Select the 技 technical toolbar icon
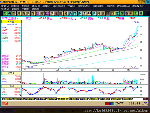Viewport: 150px width, 113px height. [131, 13]
